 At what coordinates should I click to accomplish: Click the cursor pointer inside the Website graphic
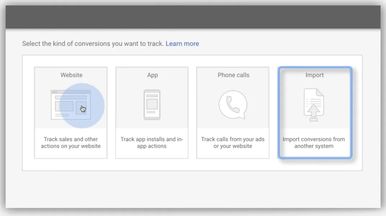[x=82, y=108]
